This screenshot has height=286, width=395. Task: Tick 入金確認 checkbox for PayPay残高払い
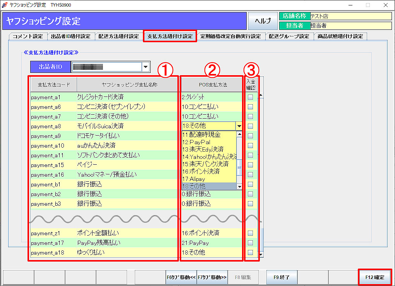[x=250, y=243]
